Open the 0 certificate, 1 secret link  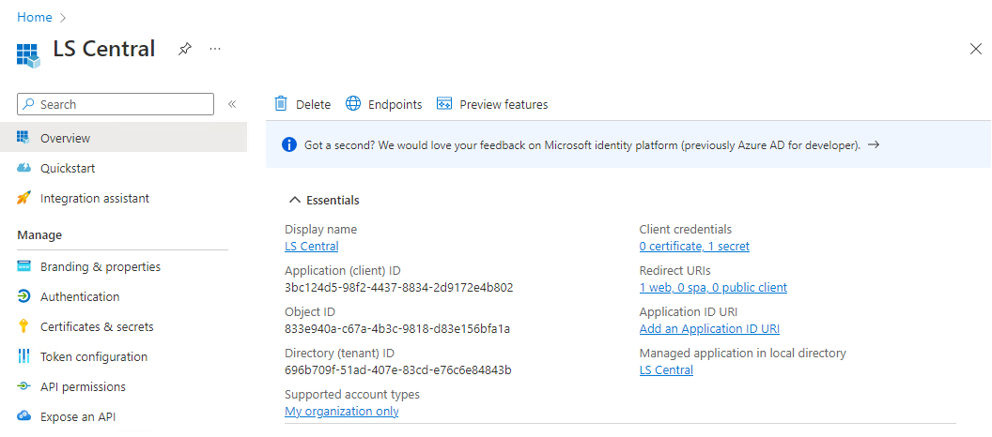(x=694, y=247)
